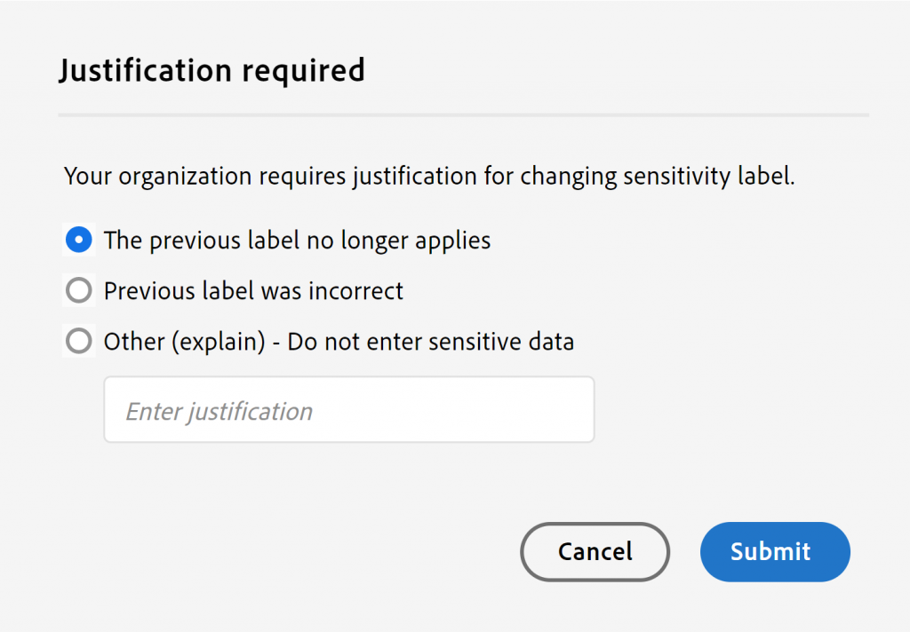Click the word "Other (explain)" in third option
Viewport: 910px width, 632px height.
point(185,341)
